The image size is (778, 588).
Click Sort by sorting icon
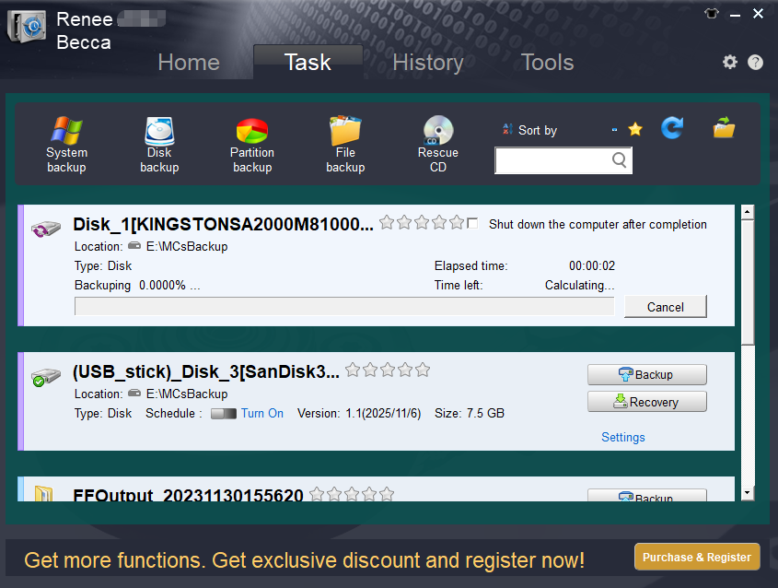[507, 129]
